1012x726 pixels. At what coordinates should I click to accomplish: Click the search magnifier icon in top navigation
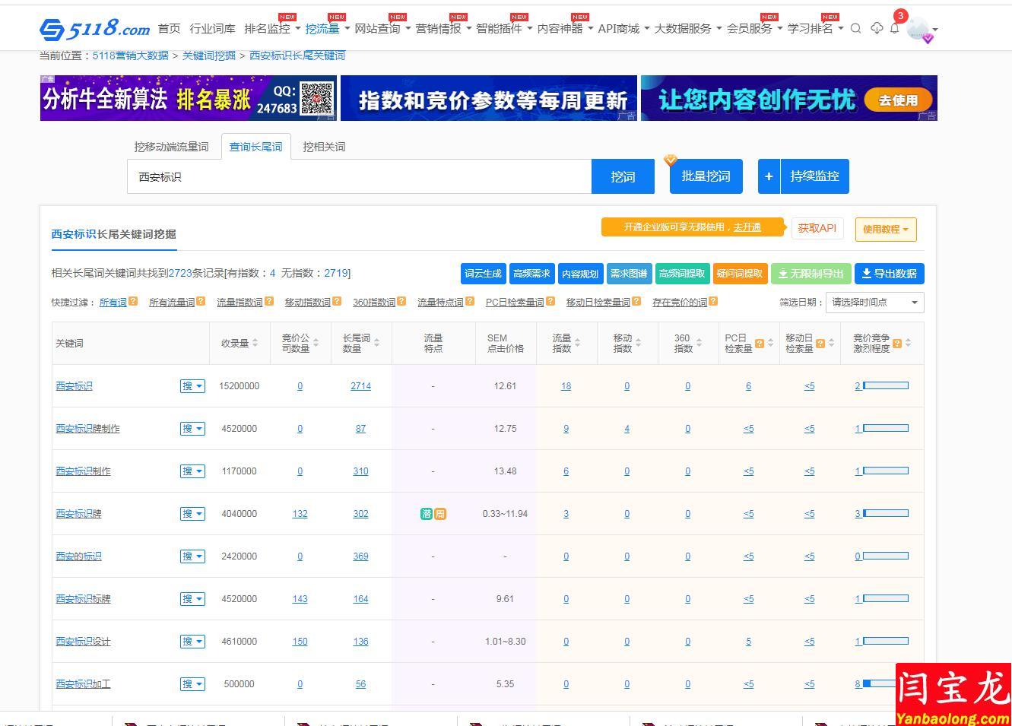pyautogui.click(x=855, y=29)
